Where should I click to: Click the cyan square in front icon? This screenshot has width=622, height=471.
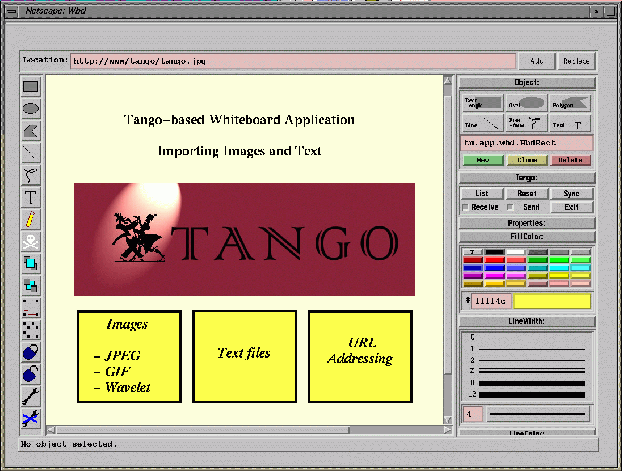[x=31, y=263]
